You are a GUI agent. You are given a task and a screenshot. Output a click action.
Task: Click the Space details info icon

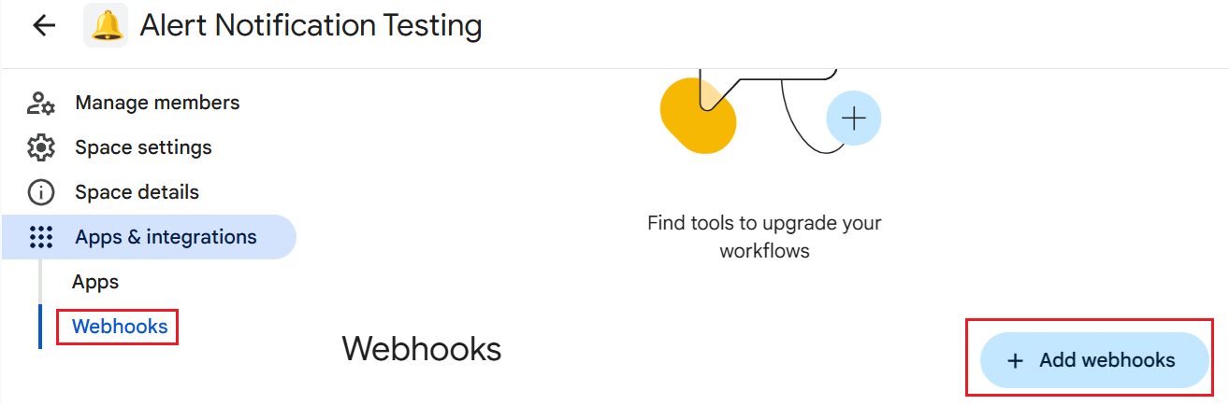40,192
